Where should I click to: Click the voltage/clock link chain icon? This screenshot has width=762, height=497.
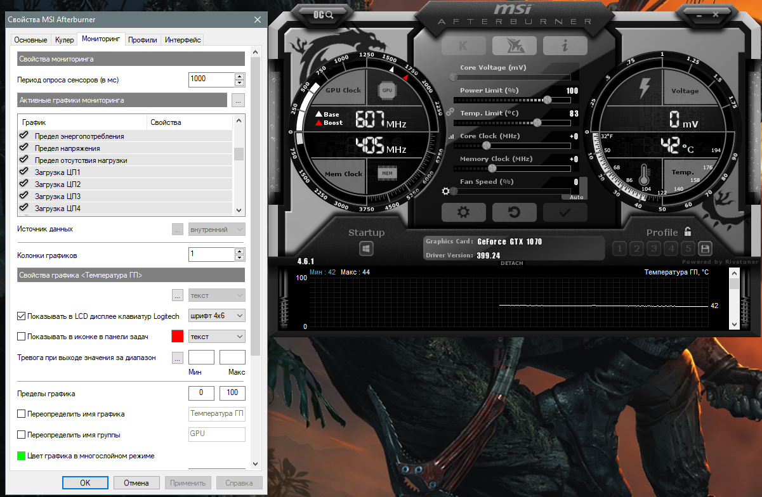tap(450, 111)
